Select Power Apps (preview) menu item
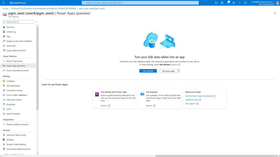The height and width of the screenshot is (157, 280). coord(18,66)
